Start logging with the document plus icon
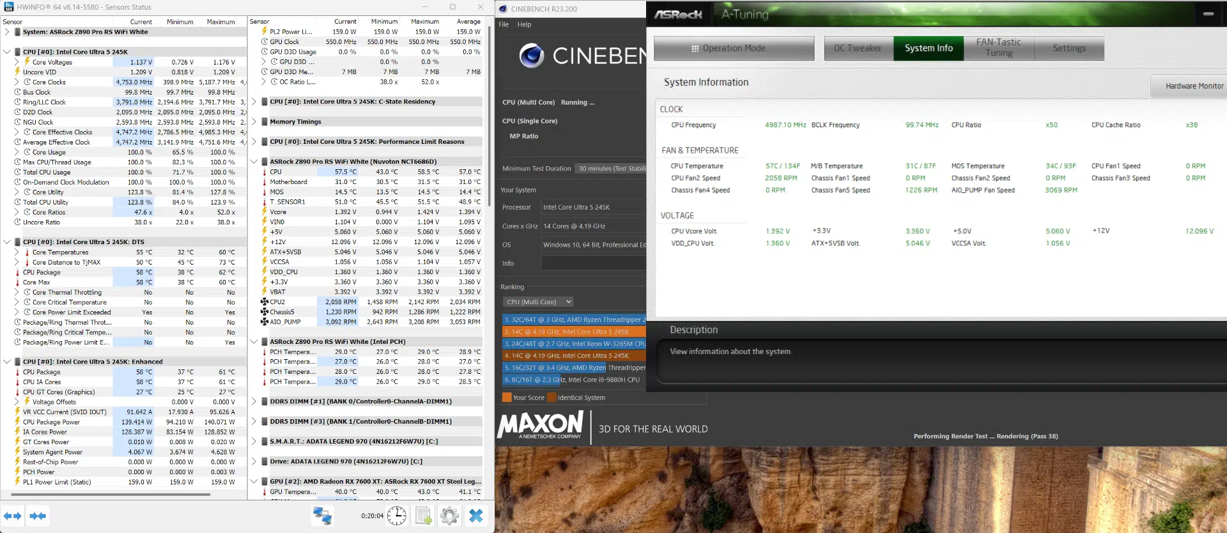This screenshot has width=1227, height=533. tap(424, 516)
